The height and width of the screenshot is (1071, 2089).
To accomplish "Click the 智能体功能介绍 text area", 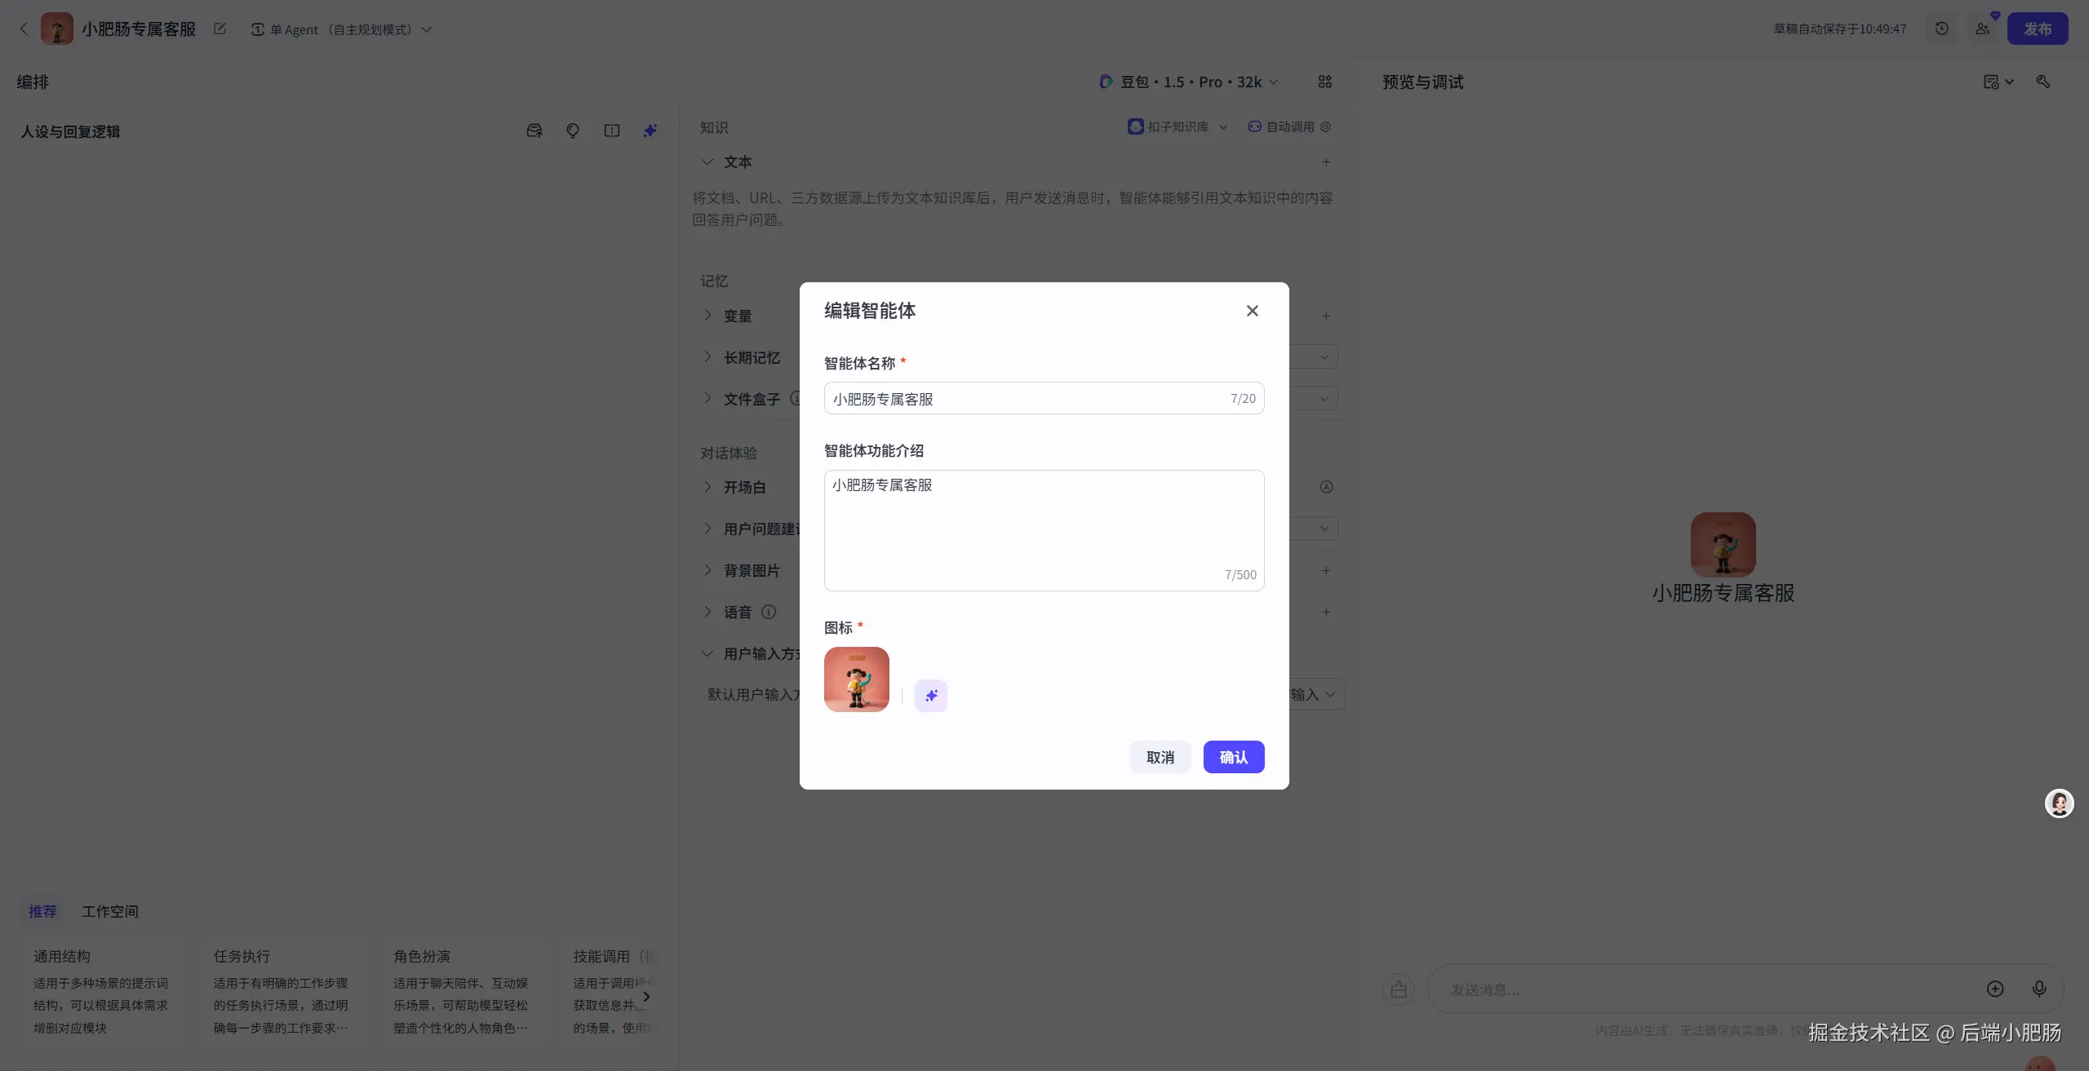I will click(1044, 530).
